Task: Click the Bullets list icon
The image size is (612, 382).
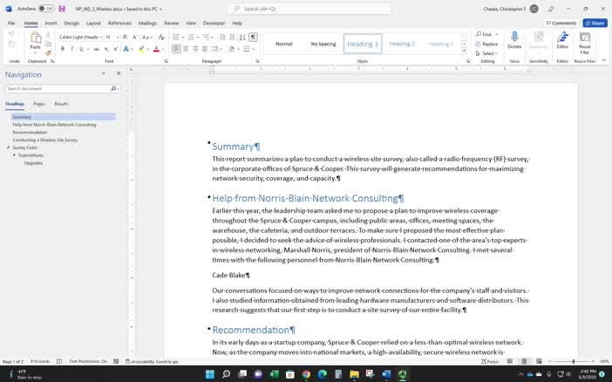Action: 176,37
